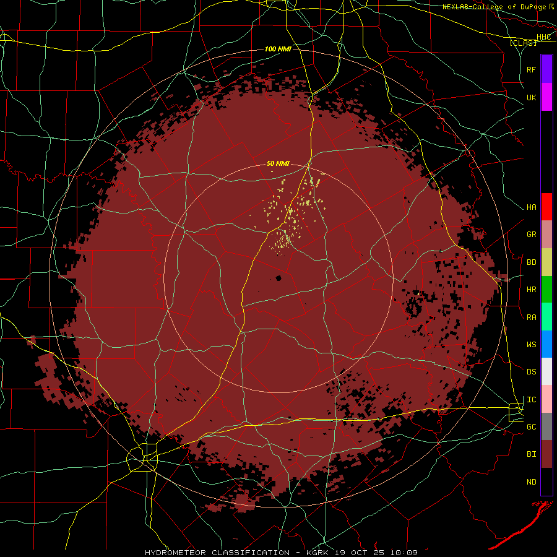557x557 pixels.
Task: Click the HA red legend swatch
Action: tap(546, 207)
